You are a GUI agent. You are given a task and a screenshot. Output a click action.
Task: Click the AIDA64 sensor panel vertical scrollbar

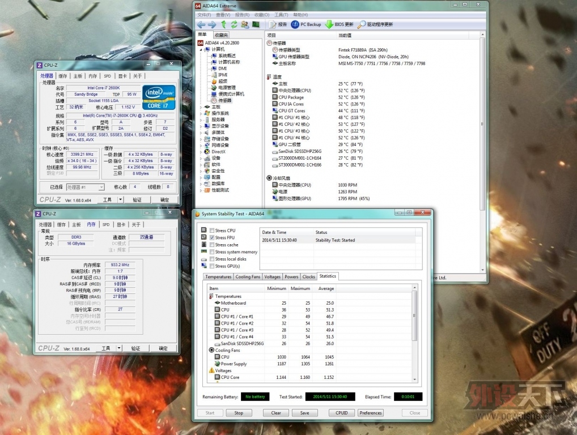point(482,152)
